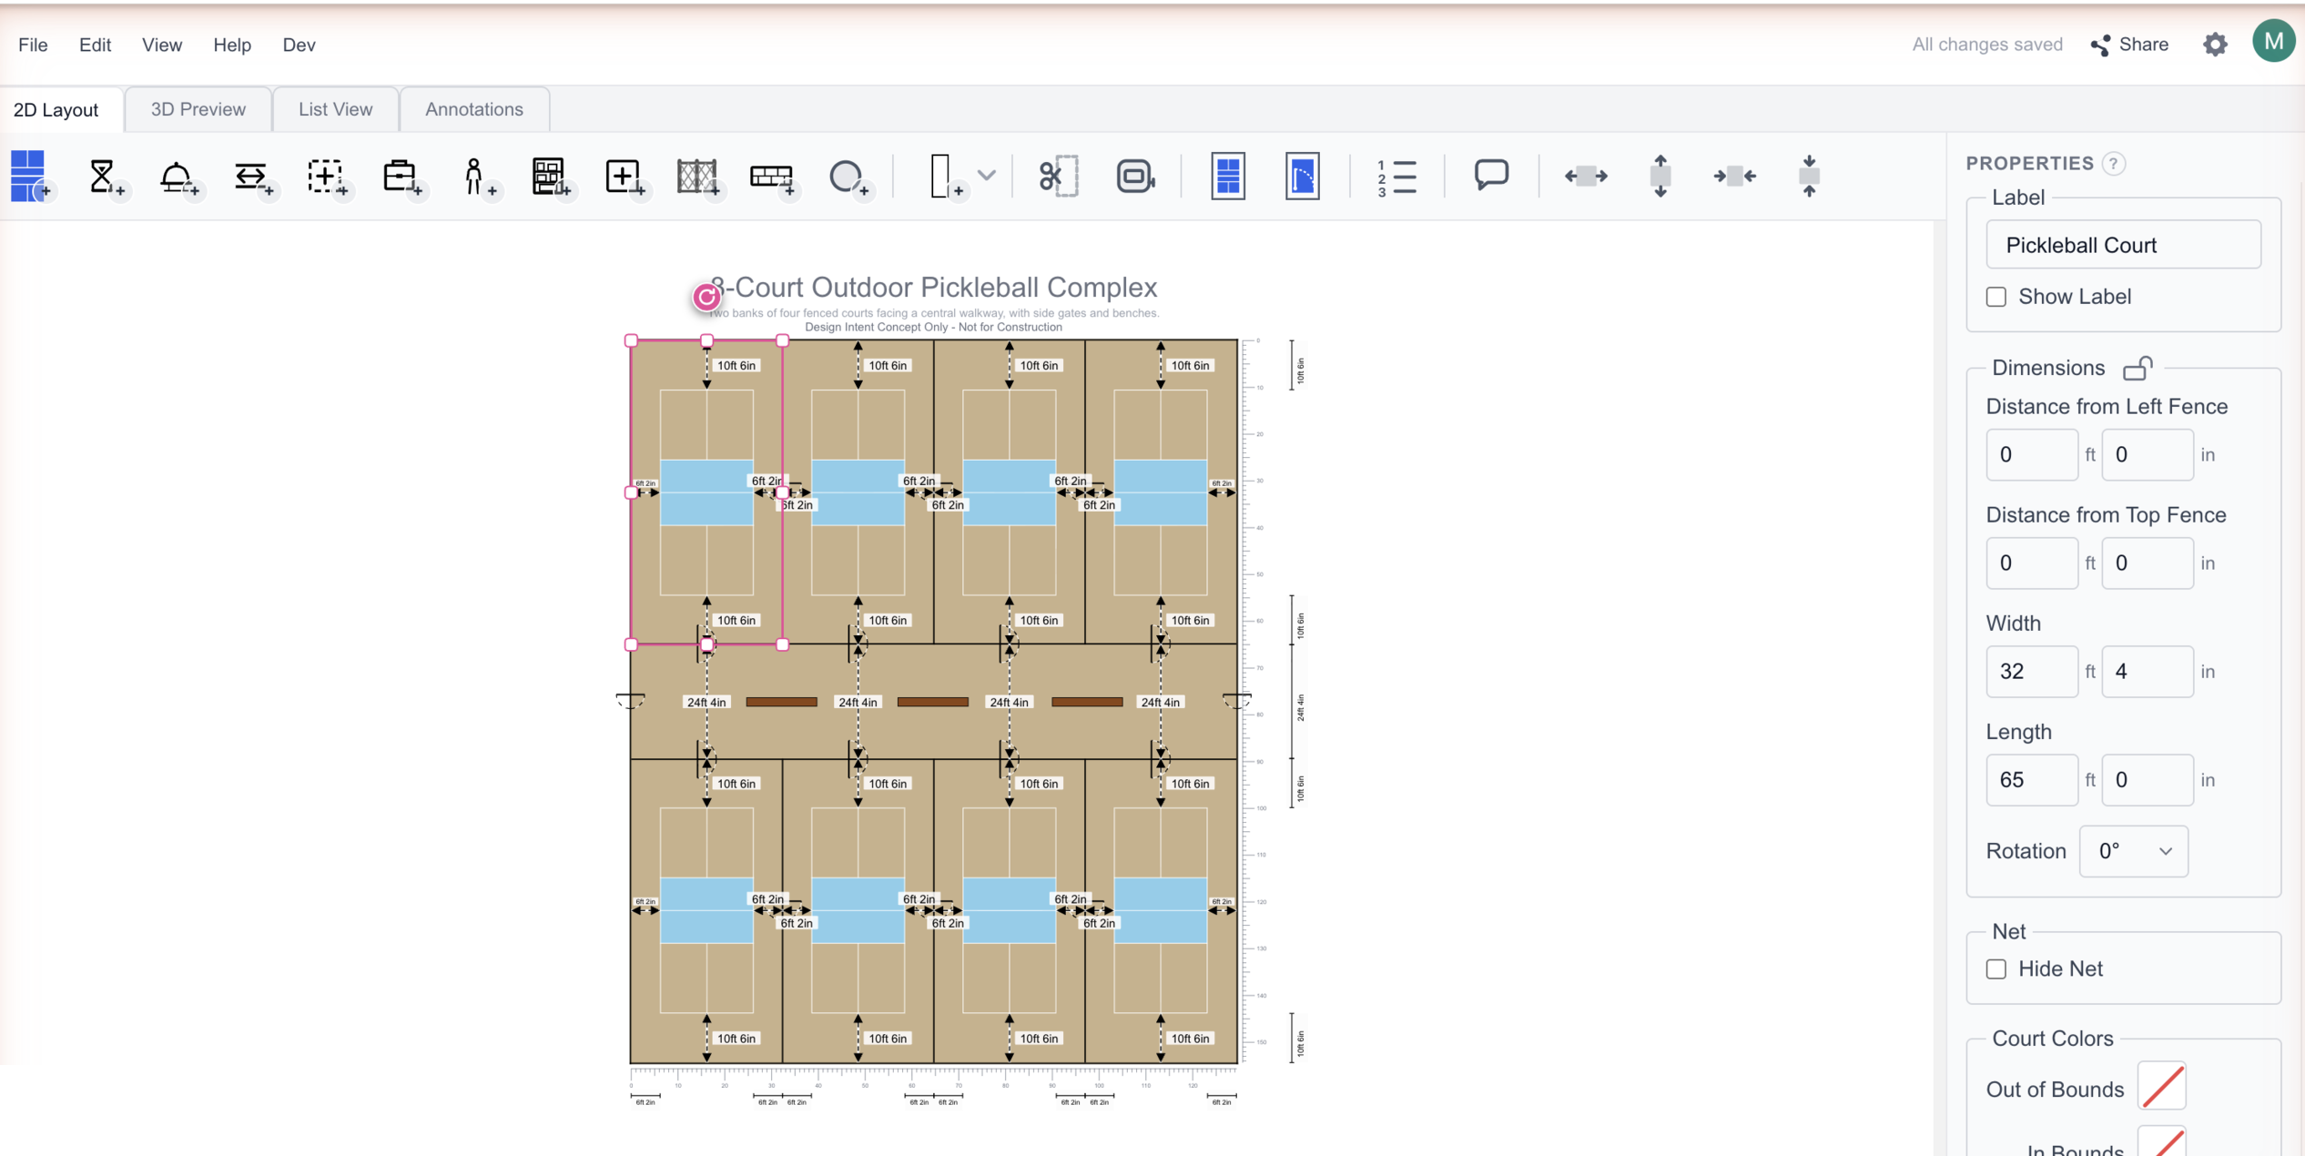Click the compress horizontally icon

1734,176
